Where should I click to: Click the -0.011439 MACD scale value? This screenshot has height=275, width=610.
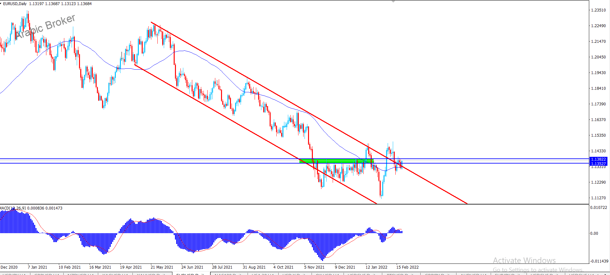click(599, 261)
